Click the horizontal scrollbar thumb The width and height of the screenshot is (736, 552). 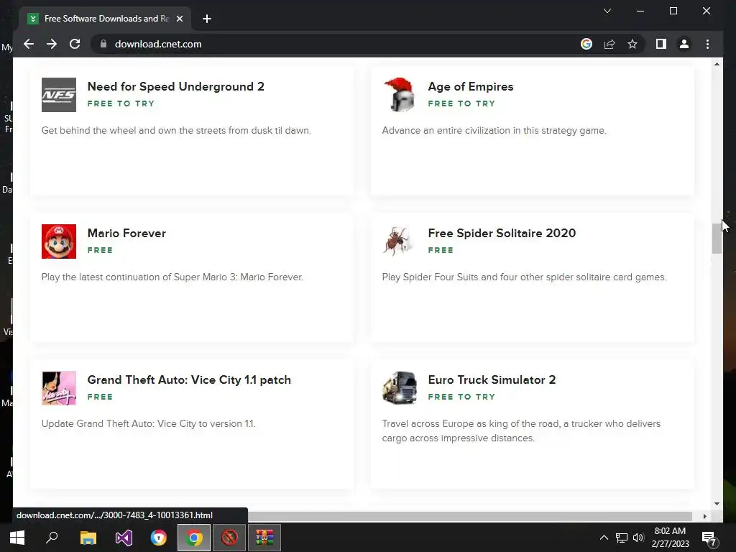(x=469, y=516)
